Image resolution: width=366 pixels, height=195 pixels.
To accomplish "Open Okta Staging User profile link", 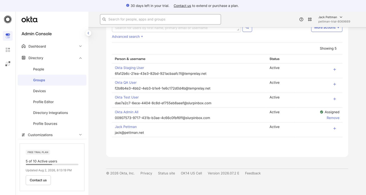I will [x=129, y=67].
